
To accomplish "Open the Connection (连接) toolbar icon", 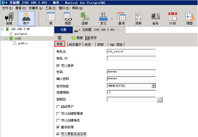I will click(9, 19).
